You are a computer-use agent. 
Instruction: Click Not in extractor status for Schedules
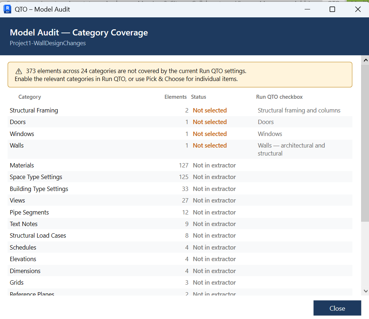(214, 247)
